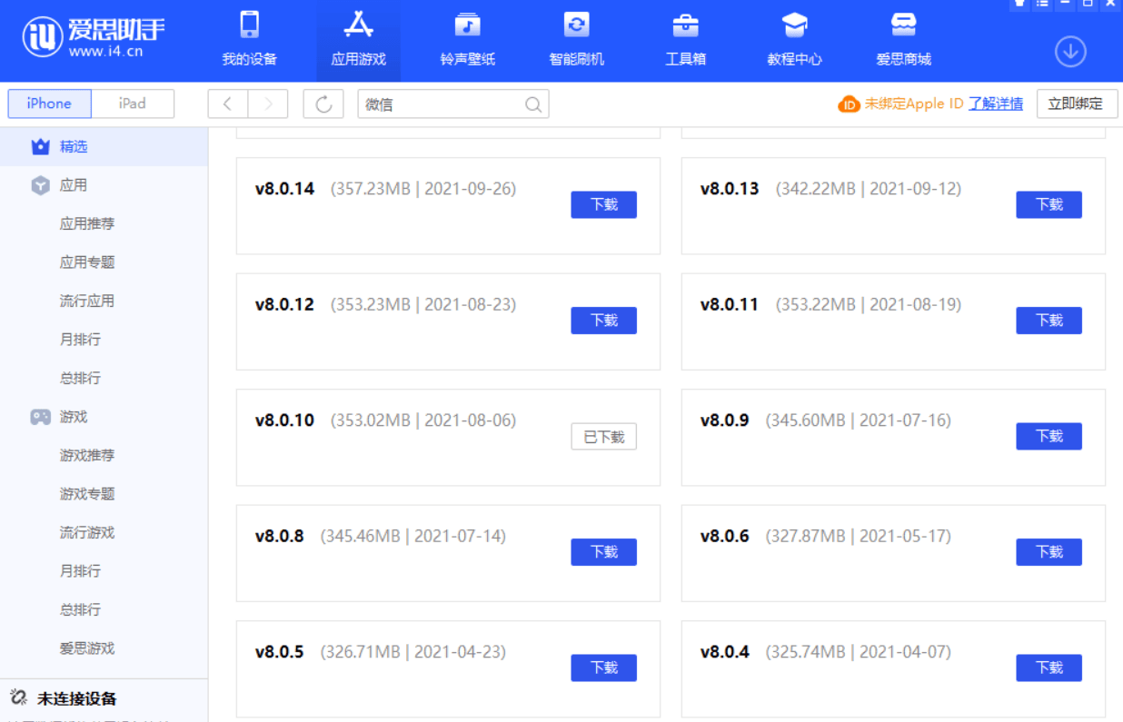Switch to the iPad tab

pos(133,104)
